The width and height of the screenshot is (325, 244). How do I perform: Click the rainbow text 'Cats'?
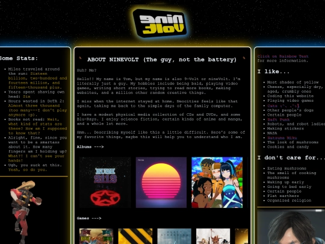(x=283, y=105)
